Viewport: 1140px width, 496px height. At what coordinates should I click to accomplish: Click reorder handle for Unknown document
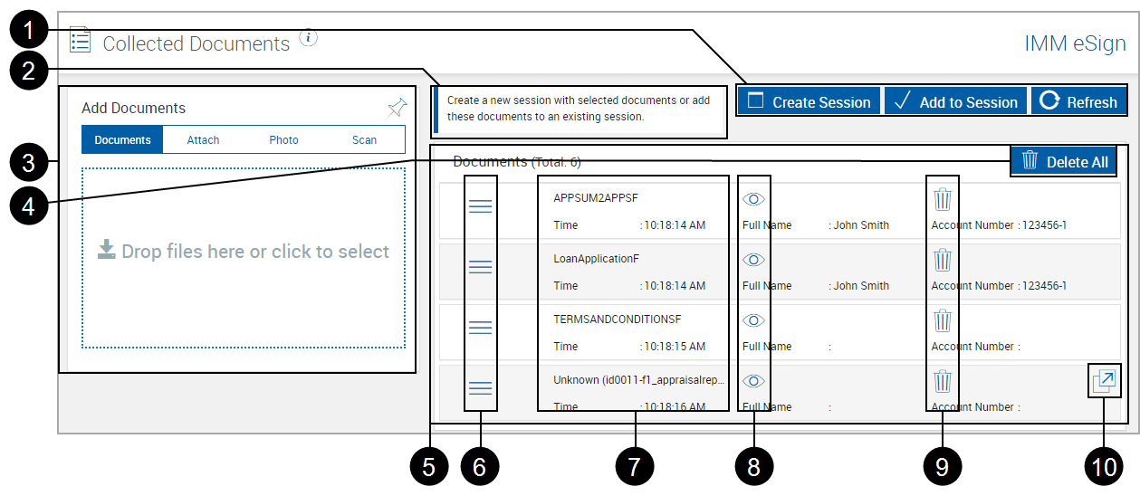(480, 388)
